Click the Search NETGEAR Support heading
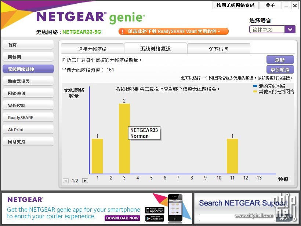 click(243, 203)
